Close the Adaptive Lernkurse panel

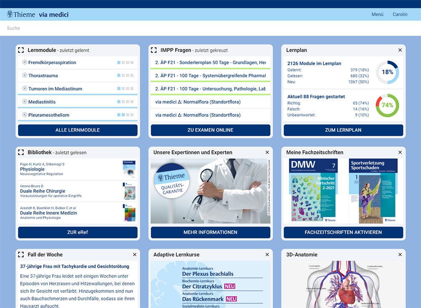[267, 254]
